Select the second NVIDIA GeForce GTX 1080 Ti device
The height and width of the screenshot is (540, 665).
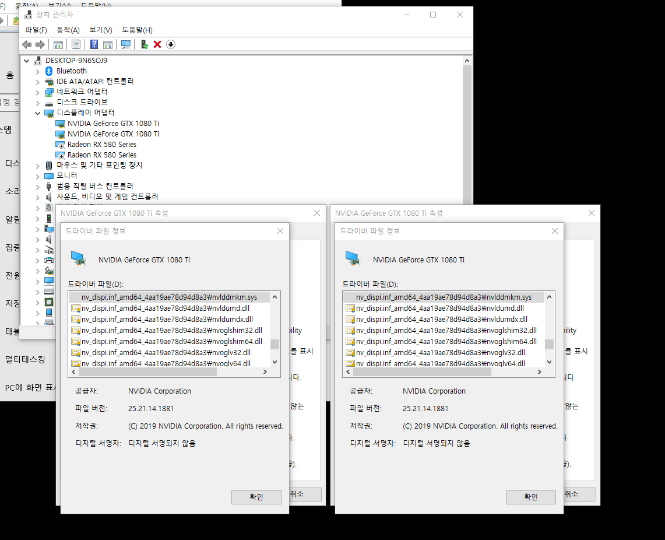(113, 134)
